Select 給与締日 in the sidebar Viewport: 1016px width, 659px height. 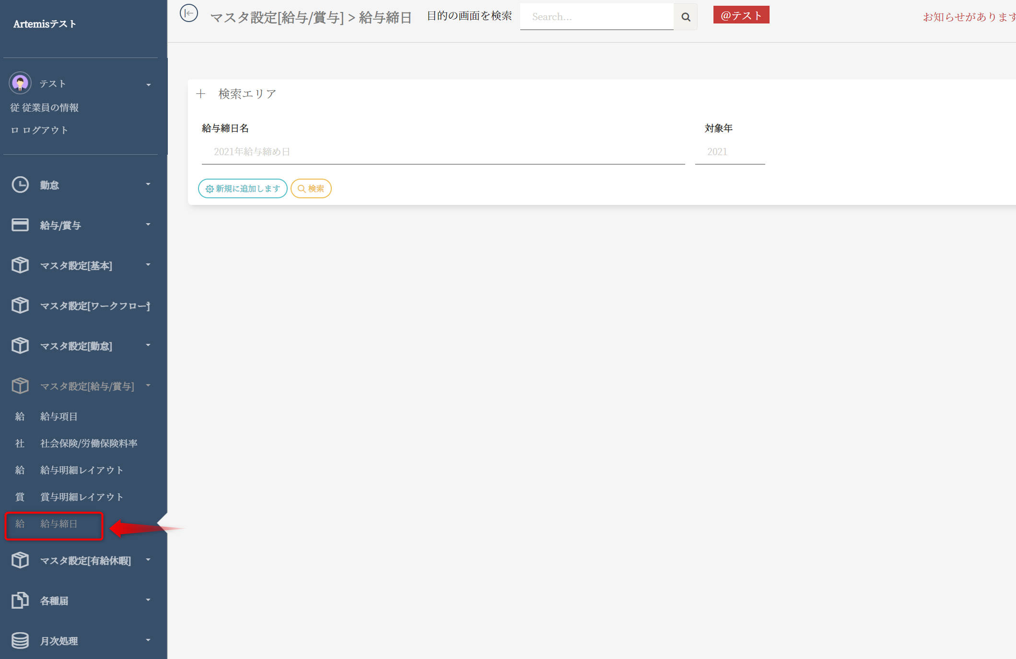58,524
